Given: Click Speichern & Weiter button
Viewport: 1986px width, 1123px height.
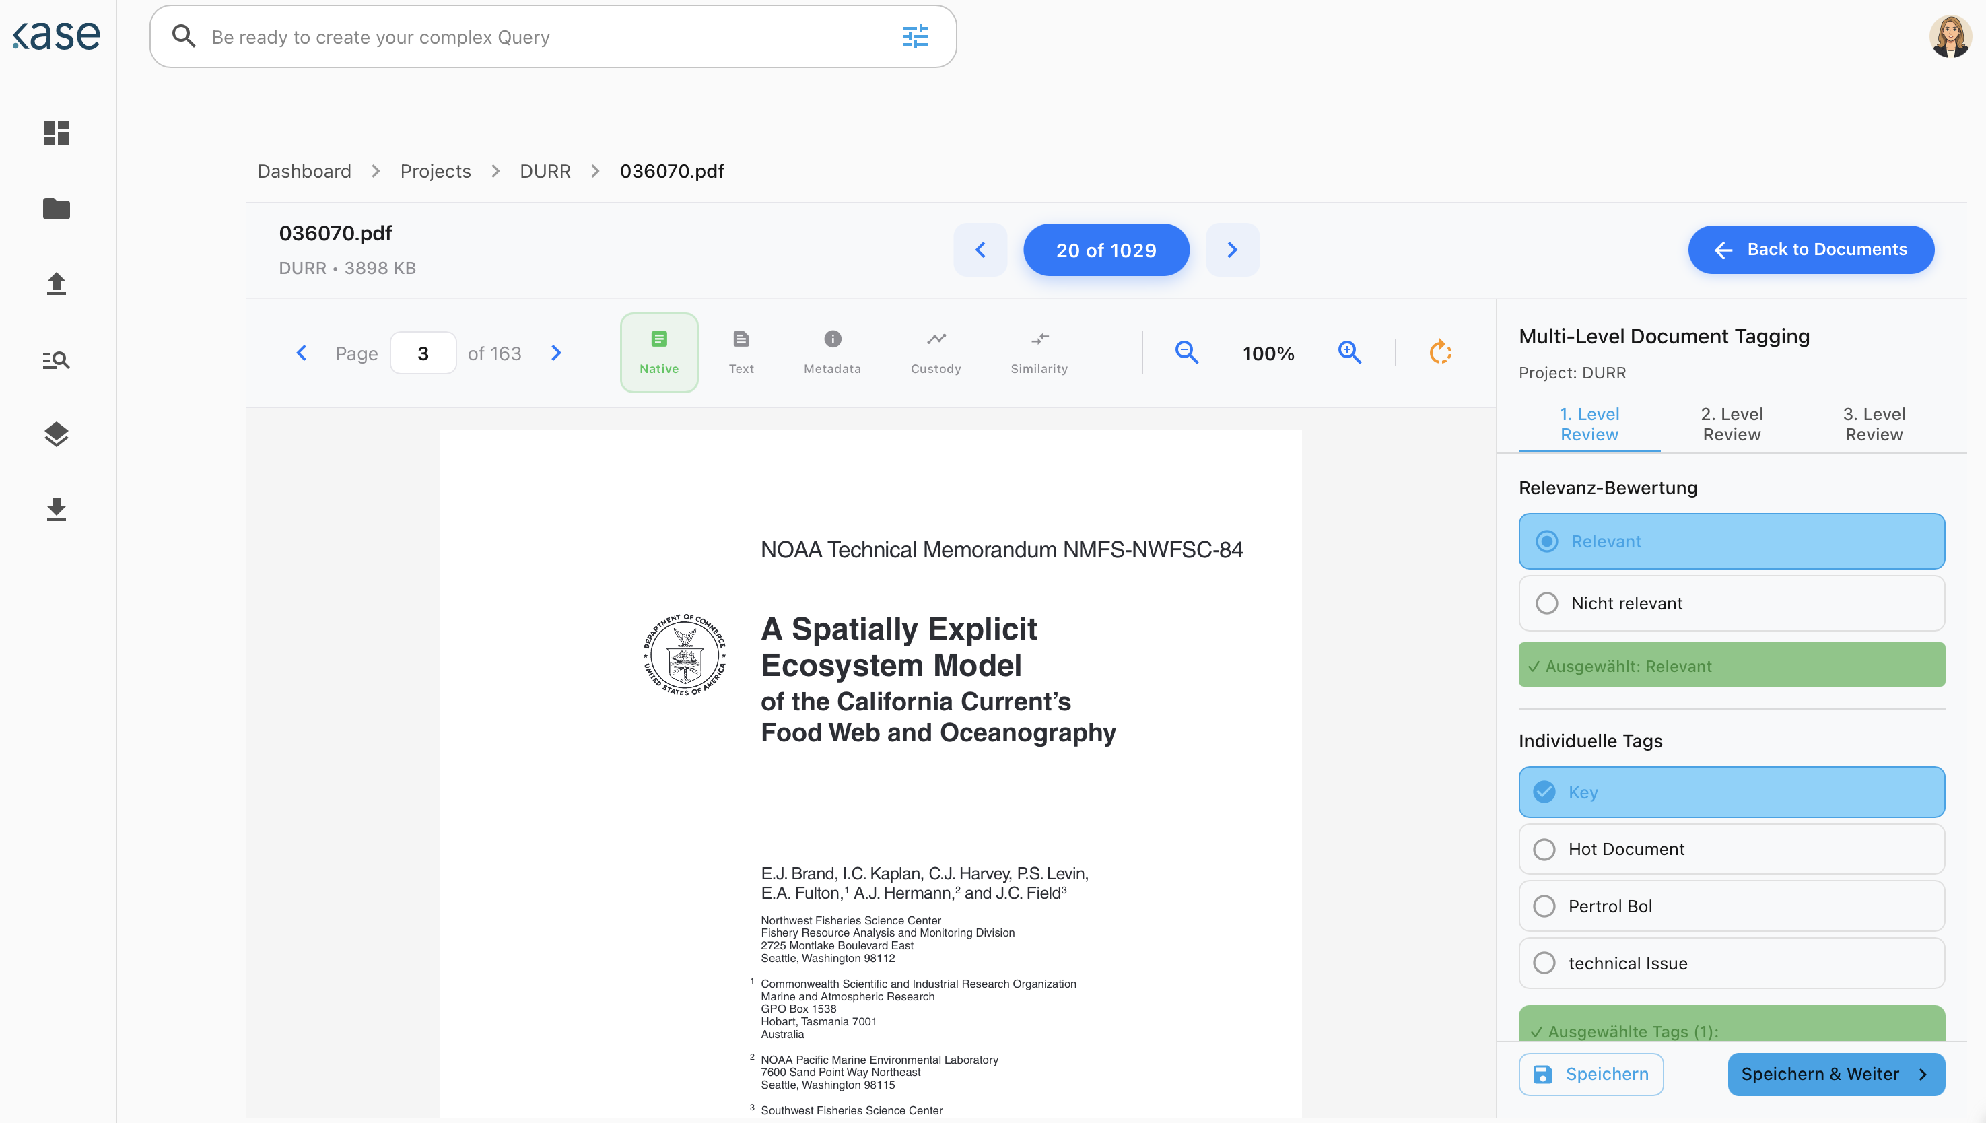Looking at the screenshot, I should pyautogui.click(x=1836, y=1075).
